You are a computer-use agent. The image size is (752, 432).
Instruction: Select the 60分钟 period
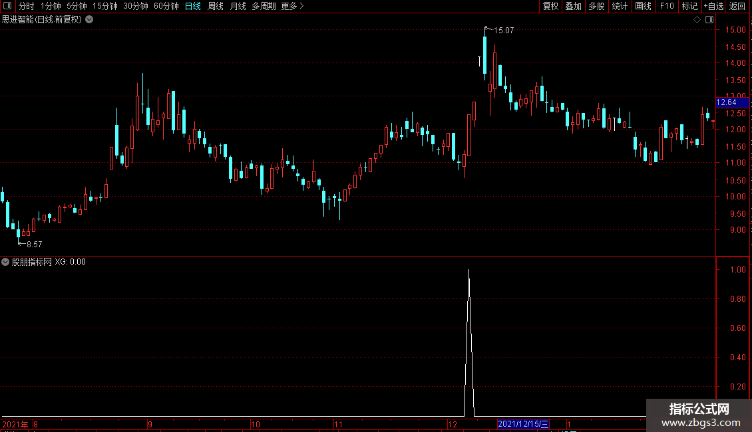pos(166,6)
